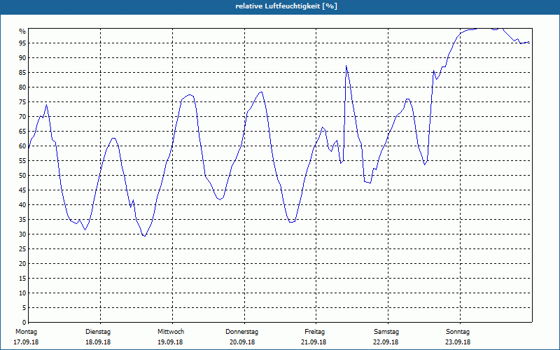Click the y-axis value '55'
Screen dimensions: 560x350
[x=22, y=161]
